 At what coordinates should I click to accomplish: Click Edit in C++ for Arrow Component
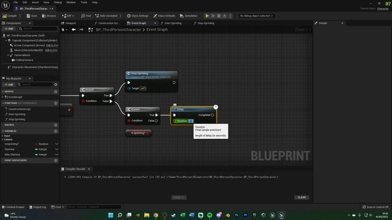click(x=52, y=45)
